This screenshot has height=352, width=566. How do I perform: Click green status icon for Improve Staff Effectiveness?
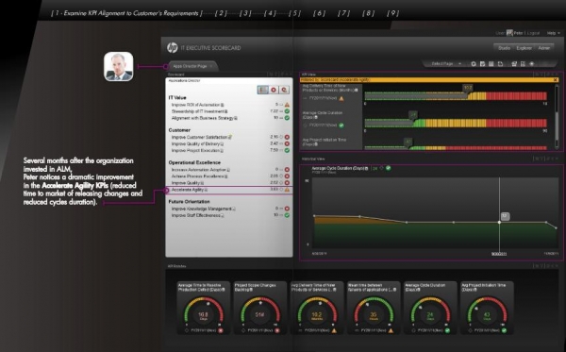pyautogui.click(x=287, y=215)
